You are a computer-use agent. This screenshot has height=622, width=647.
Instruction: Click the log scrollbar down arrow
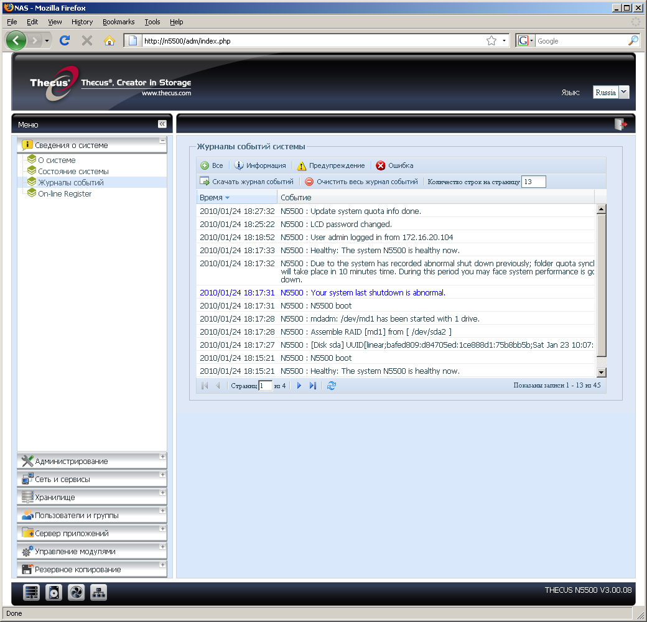click(x=601, y=373)
